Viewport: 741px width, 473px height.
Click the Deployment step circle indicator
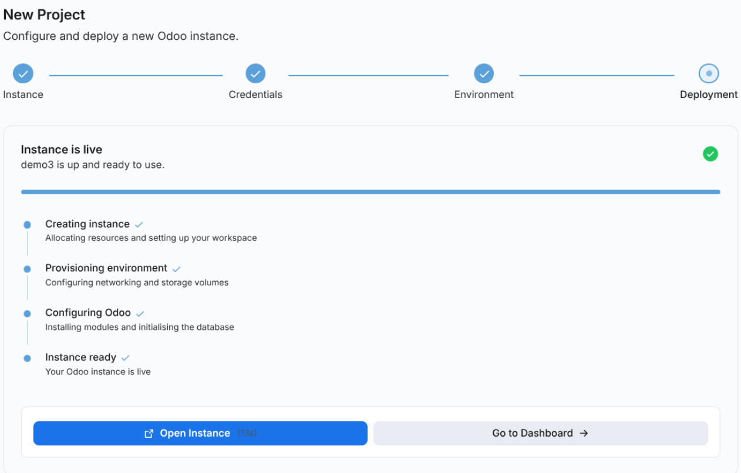tap(709, 73)
